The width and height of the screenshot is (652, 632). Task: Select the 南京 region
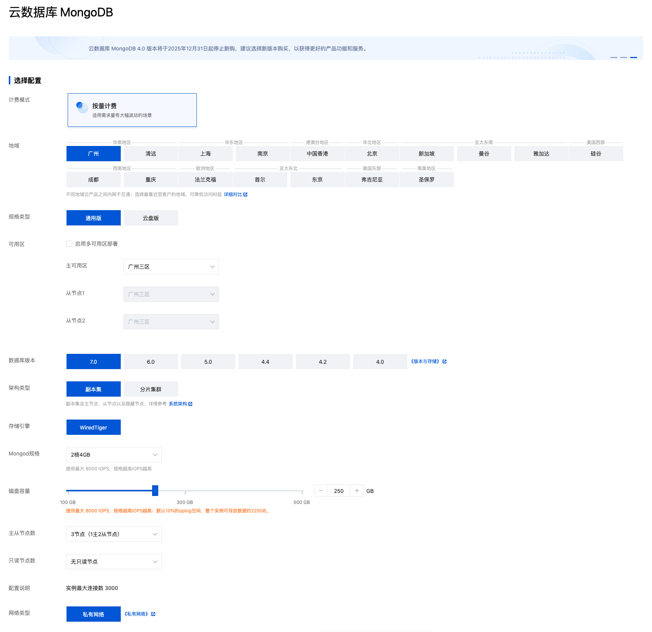click(x=263, y=154)
